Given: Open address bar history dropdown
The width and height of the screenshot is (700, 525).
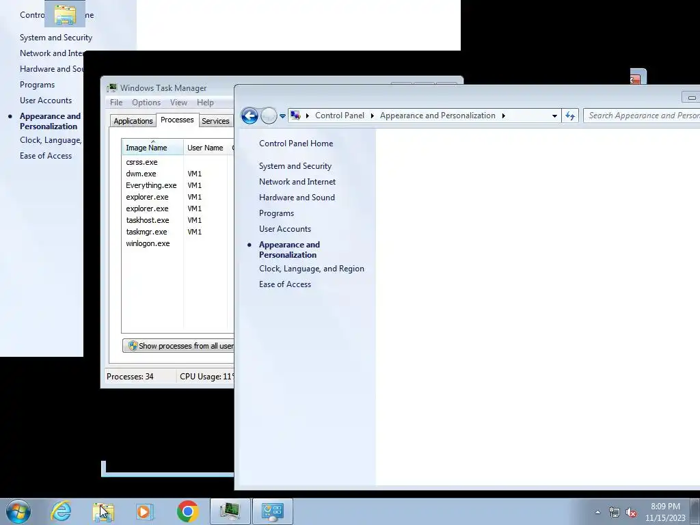Looking at the screenshot, I should tap(554, 116).
